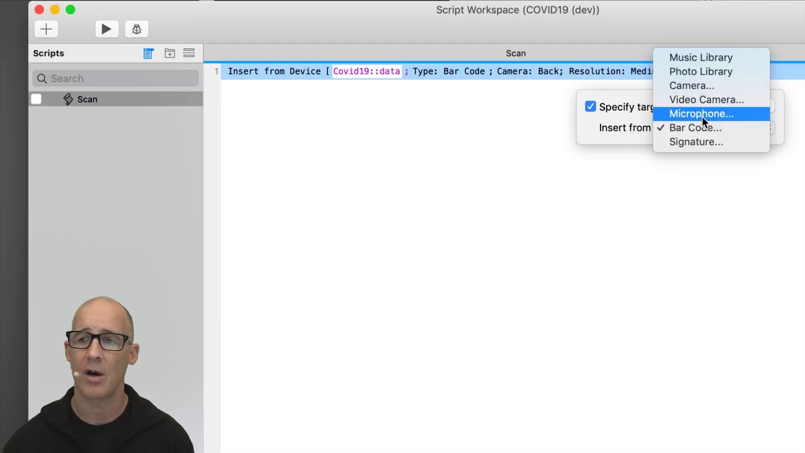Select the Scan script row
Viewport: 805px width, 453px height.
point(116,99)
